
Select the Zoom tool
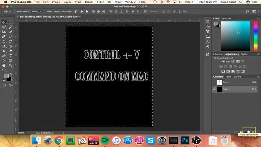pyautogui.click(x=11, y=65)
